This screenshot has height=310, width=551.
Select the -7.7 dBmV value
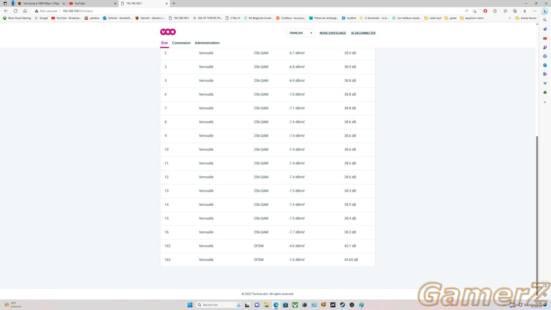[x=297, y=232]
